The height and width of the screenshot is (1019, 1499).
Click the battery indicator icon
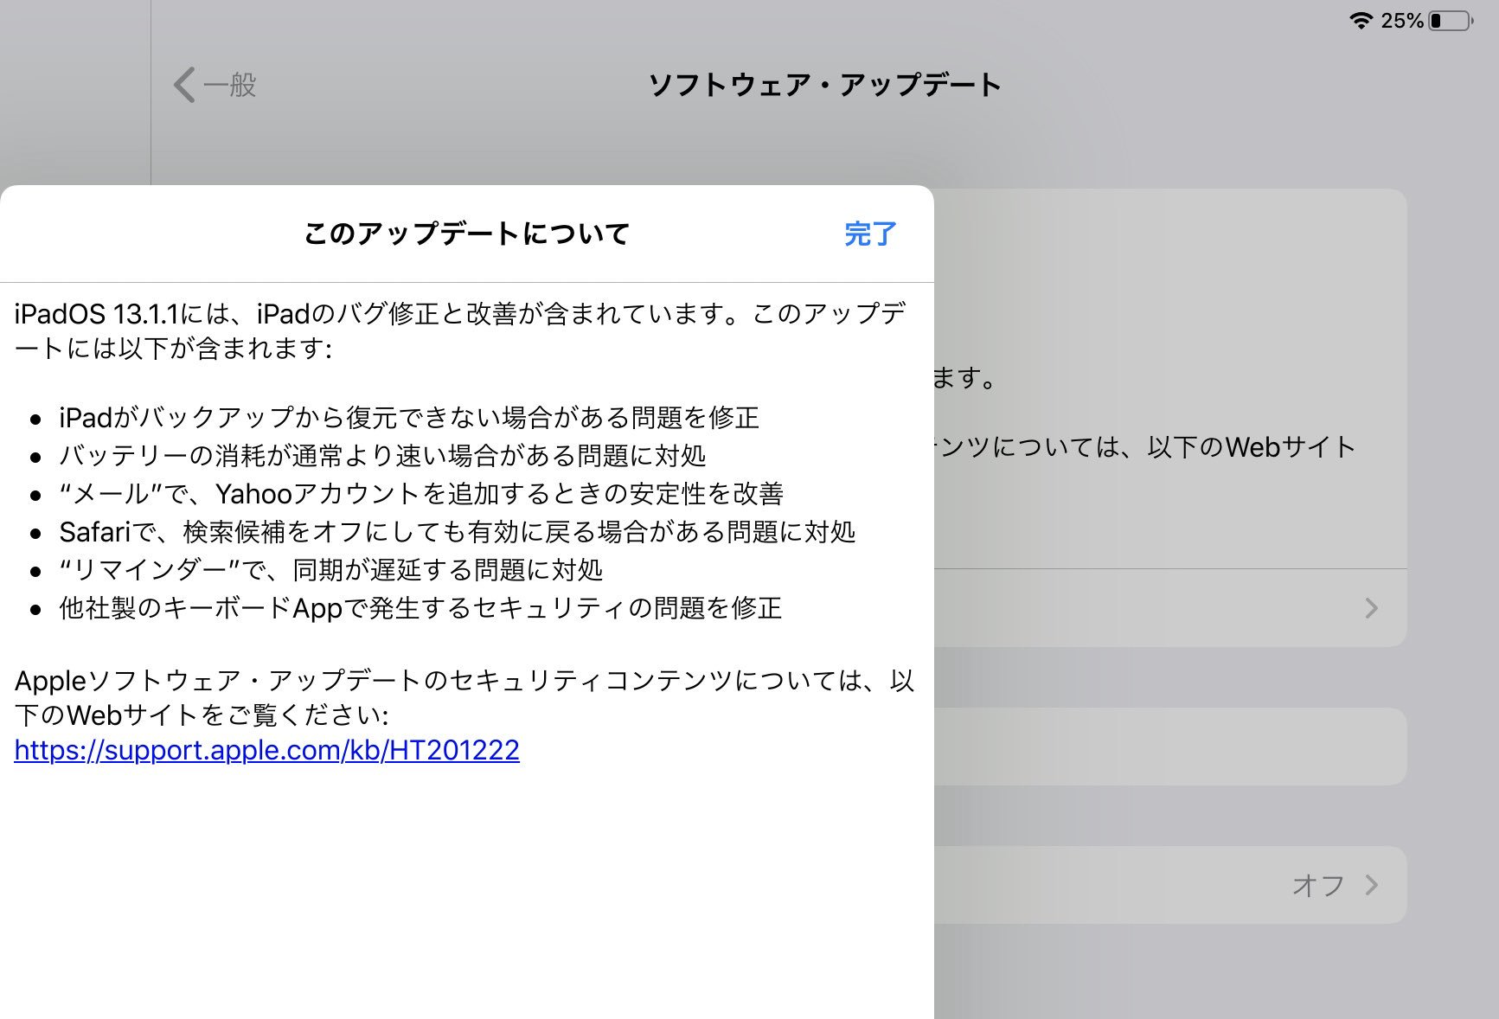tap(1451, 20)
